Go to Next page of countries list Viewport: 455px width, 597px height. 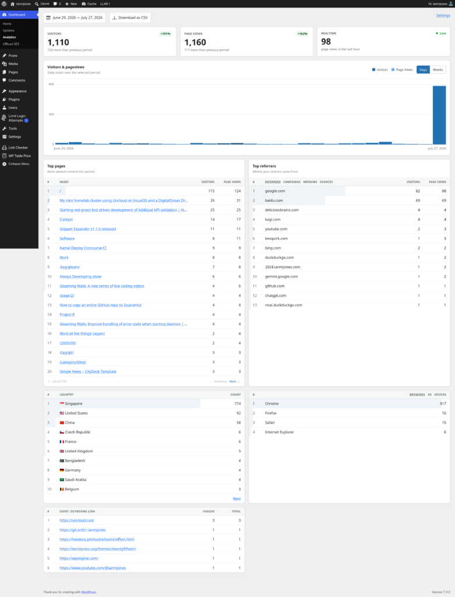[x=237, y=499]
